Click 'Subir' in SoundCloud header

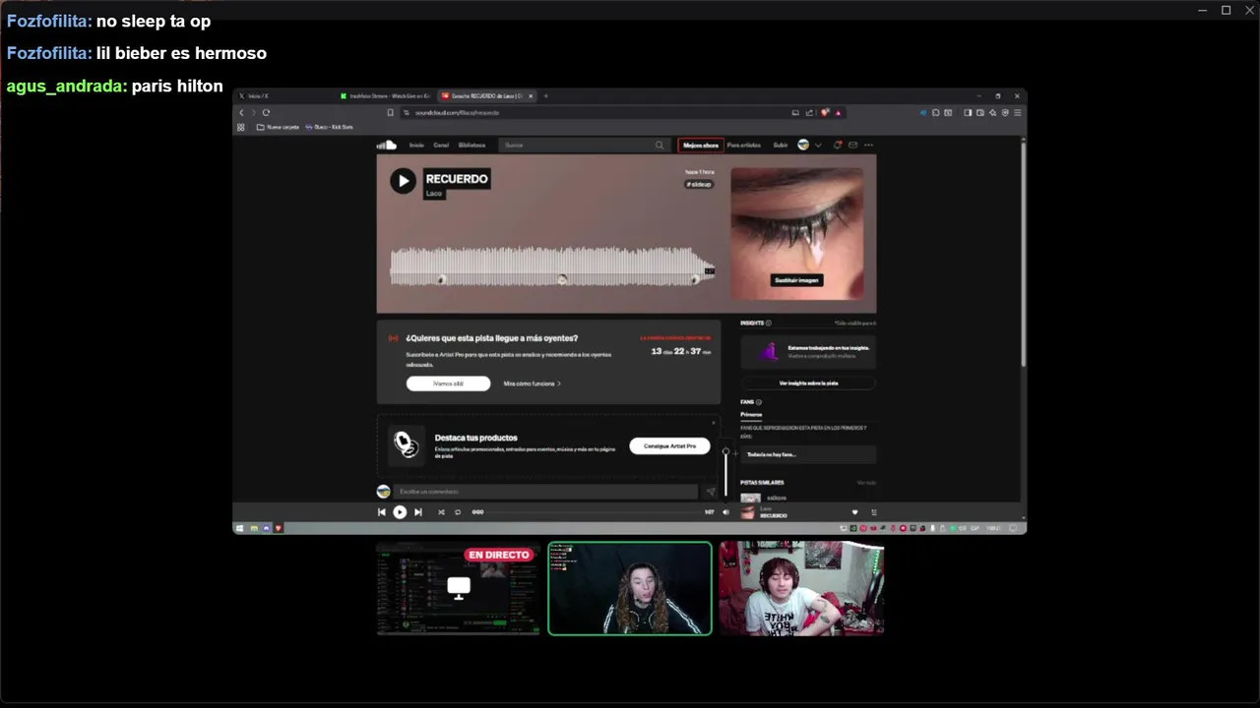[x=781, y=145]
